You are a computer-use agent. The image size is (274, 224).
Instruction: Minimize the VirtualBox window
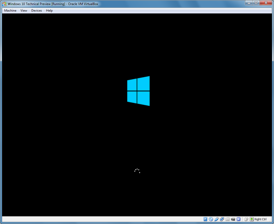point(249,3)
